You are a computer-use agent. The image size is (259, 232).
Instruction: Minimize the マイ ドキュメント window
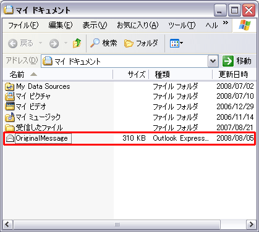[x=220, y=10]
